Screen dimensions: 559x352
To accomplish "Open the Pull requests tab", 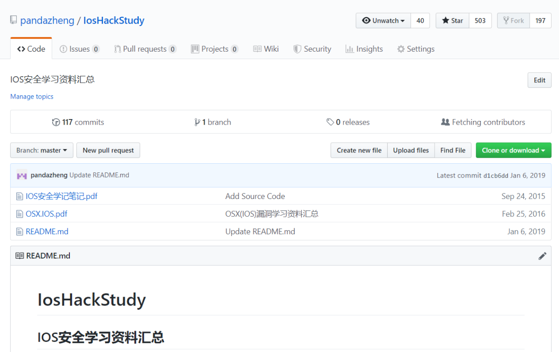I will [x=145, y=49].
